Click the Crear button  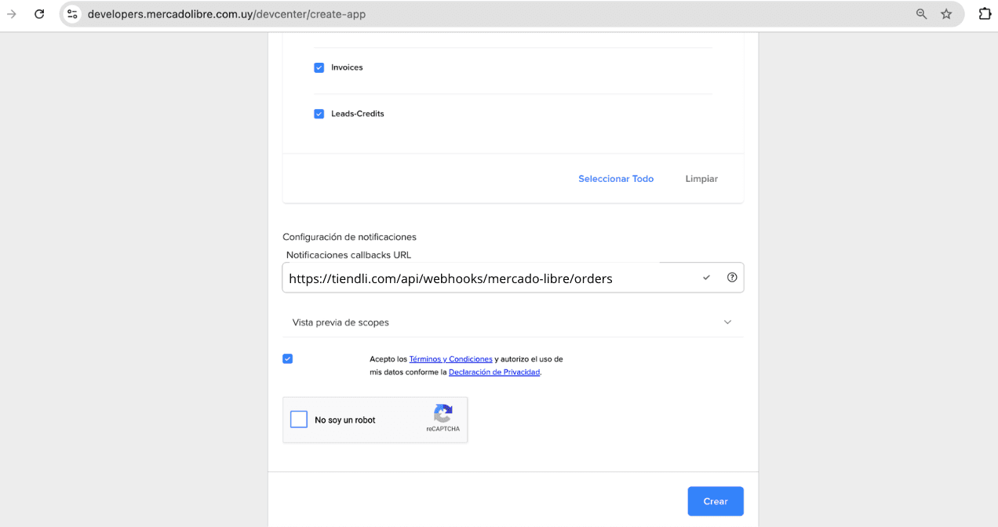[716, 501]
